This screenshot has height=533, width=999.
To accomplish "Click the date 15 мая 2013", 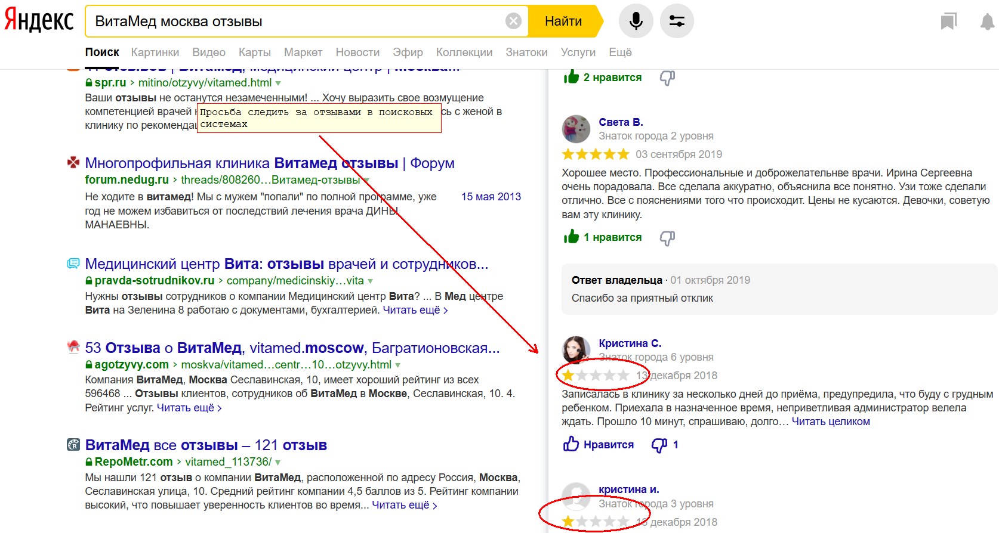I will point(491,197).
